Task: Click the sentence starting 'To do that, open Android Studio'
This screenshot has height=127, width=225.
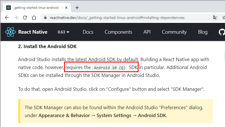Action: pos(111,89)
